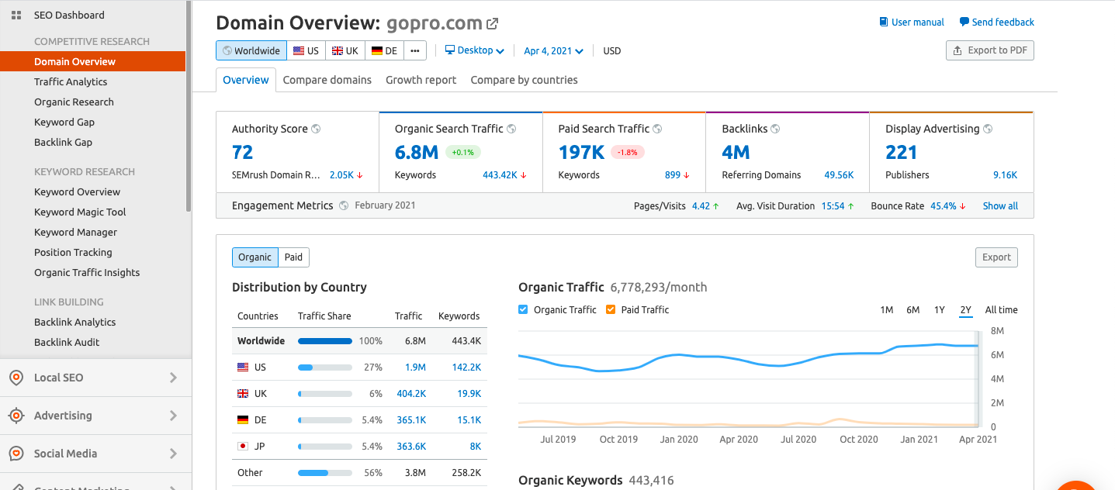Click the chart Export button

996,257
